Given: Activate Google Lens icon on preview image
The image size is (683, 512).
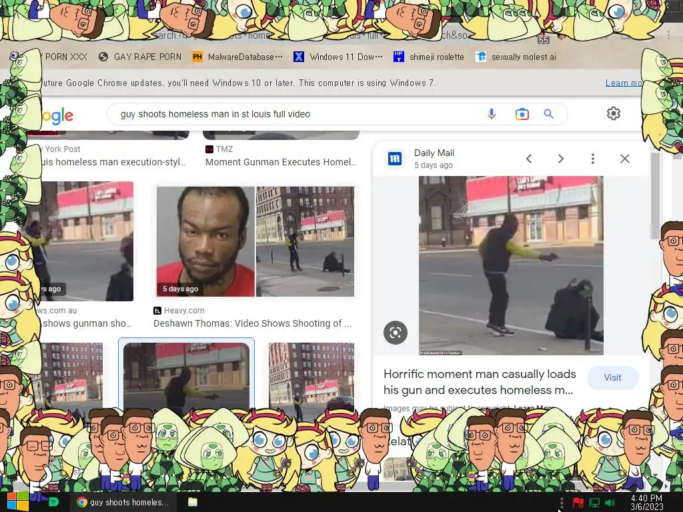Looking at the screenshot, I should 396,333.
